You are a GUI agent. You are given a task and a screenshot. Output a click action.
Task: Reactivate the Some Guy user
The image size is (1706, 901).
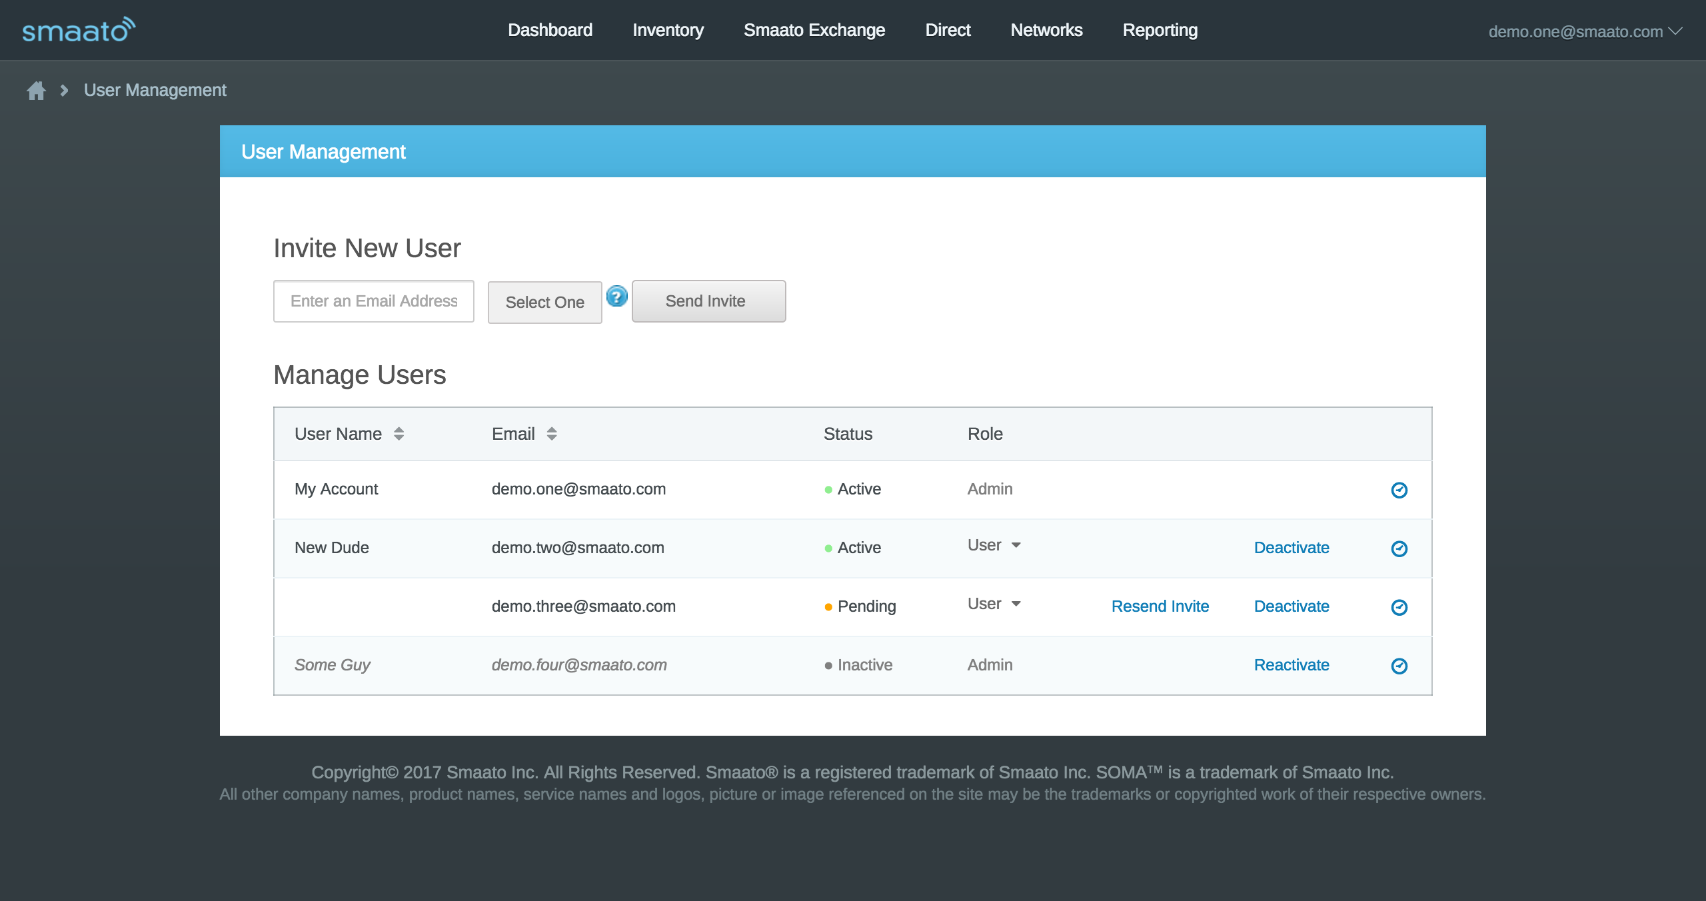point(1291,665)
